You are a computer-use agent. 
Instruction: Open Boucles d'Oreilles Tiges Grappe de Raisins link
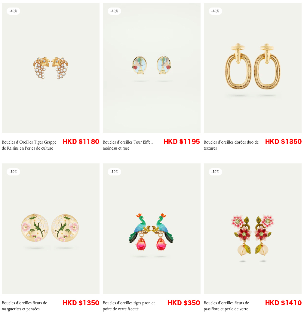(29, 145)
